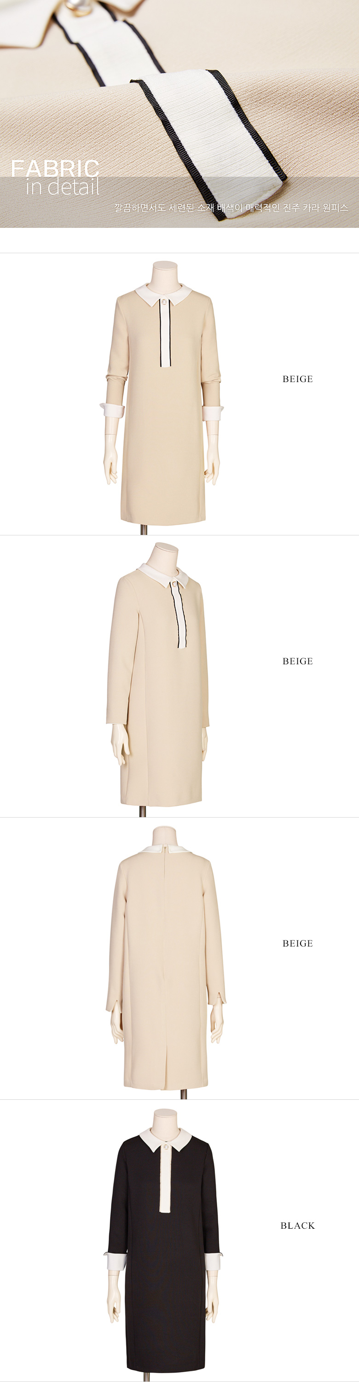
Task: Open the fabric close-up banner image
Action: [x=179, y=114]
